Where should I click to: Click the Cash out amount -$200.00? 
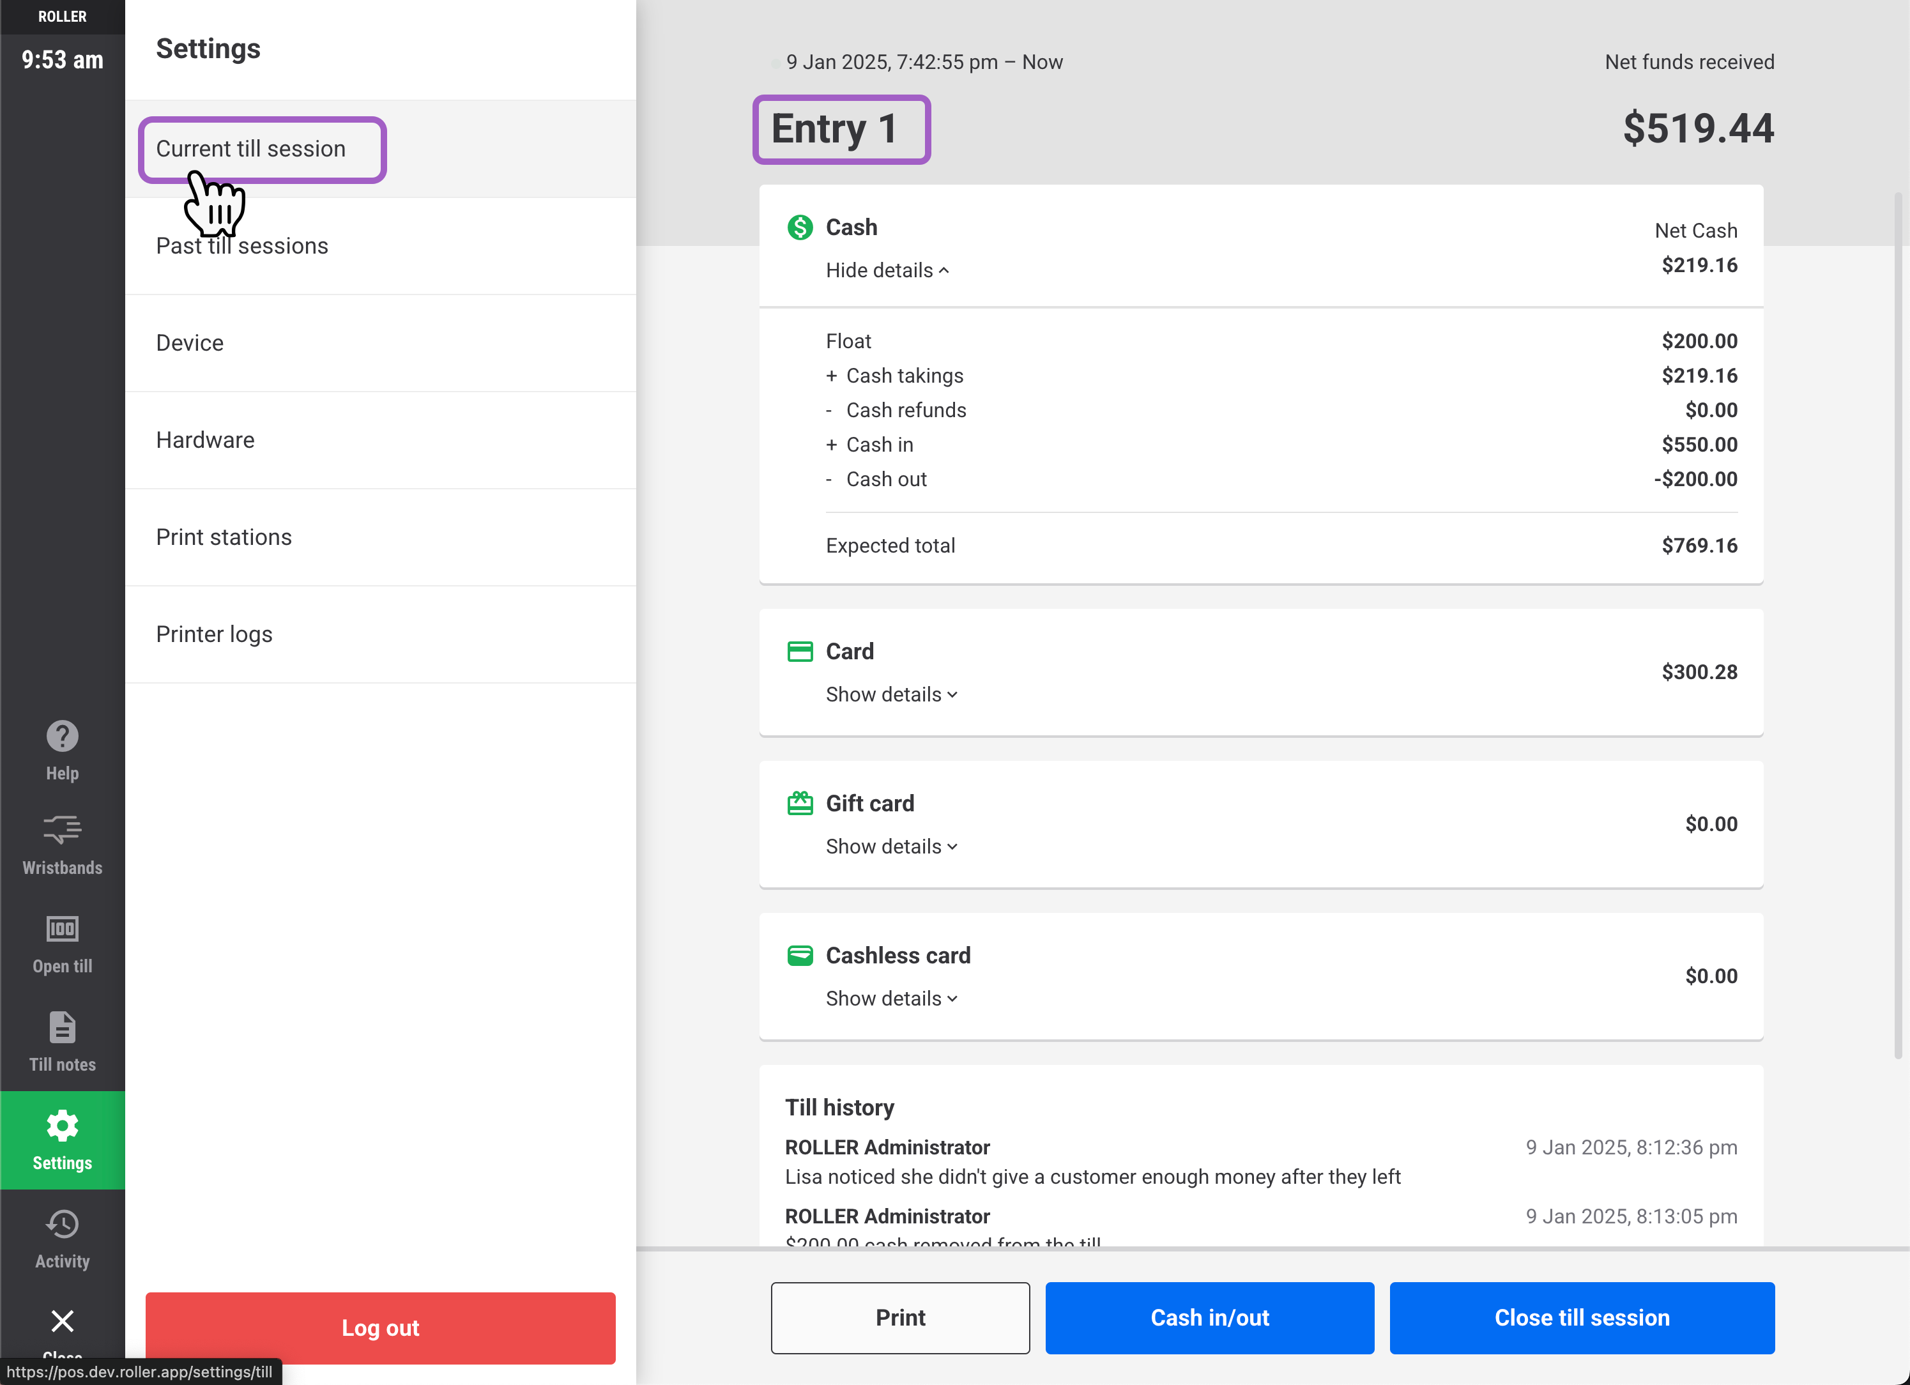[1695, 478]
